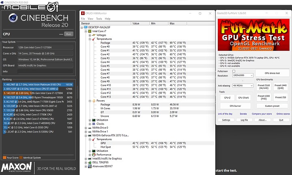Launch Preset:1440 (QHD) benchmark

pyautogui.click(x=281, y=86)
